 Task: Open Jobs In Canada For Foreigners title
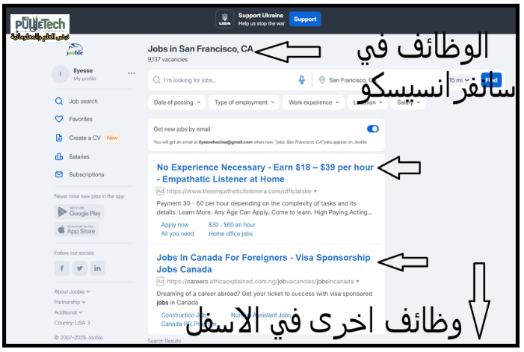pyautogui.click(x=263, y=263)
